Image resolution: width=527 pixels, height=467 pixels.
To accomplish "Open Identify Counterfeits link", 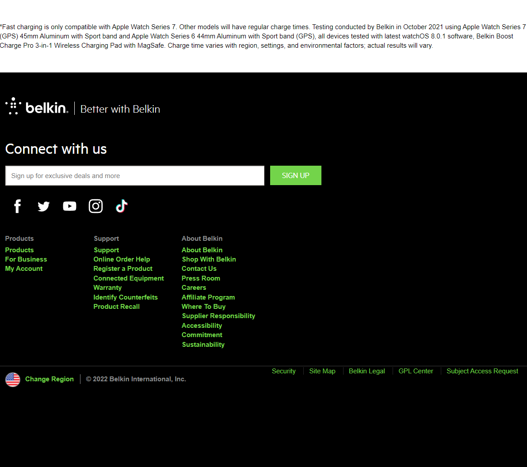I will (x=126, y=297).
